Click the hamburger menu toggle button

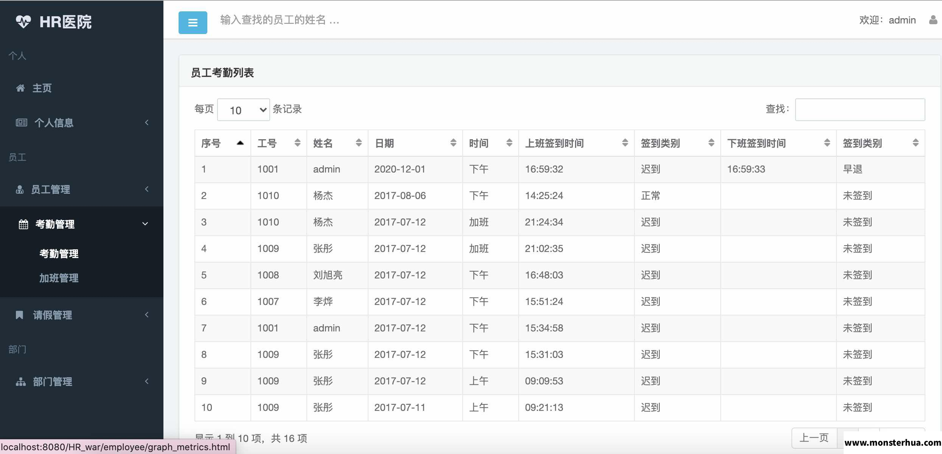click(193, 23)
